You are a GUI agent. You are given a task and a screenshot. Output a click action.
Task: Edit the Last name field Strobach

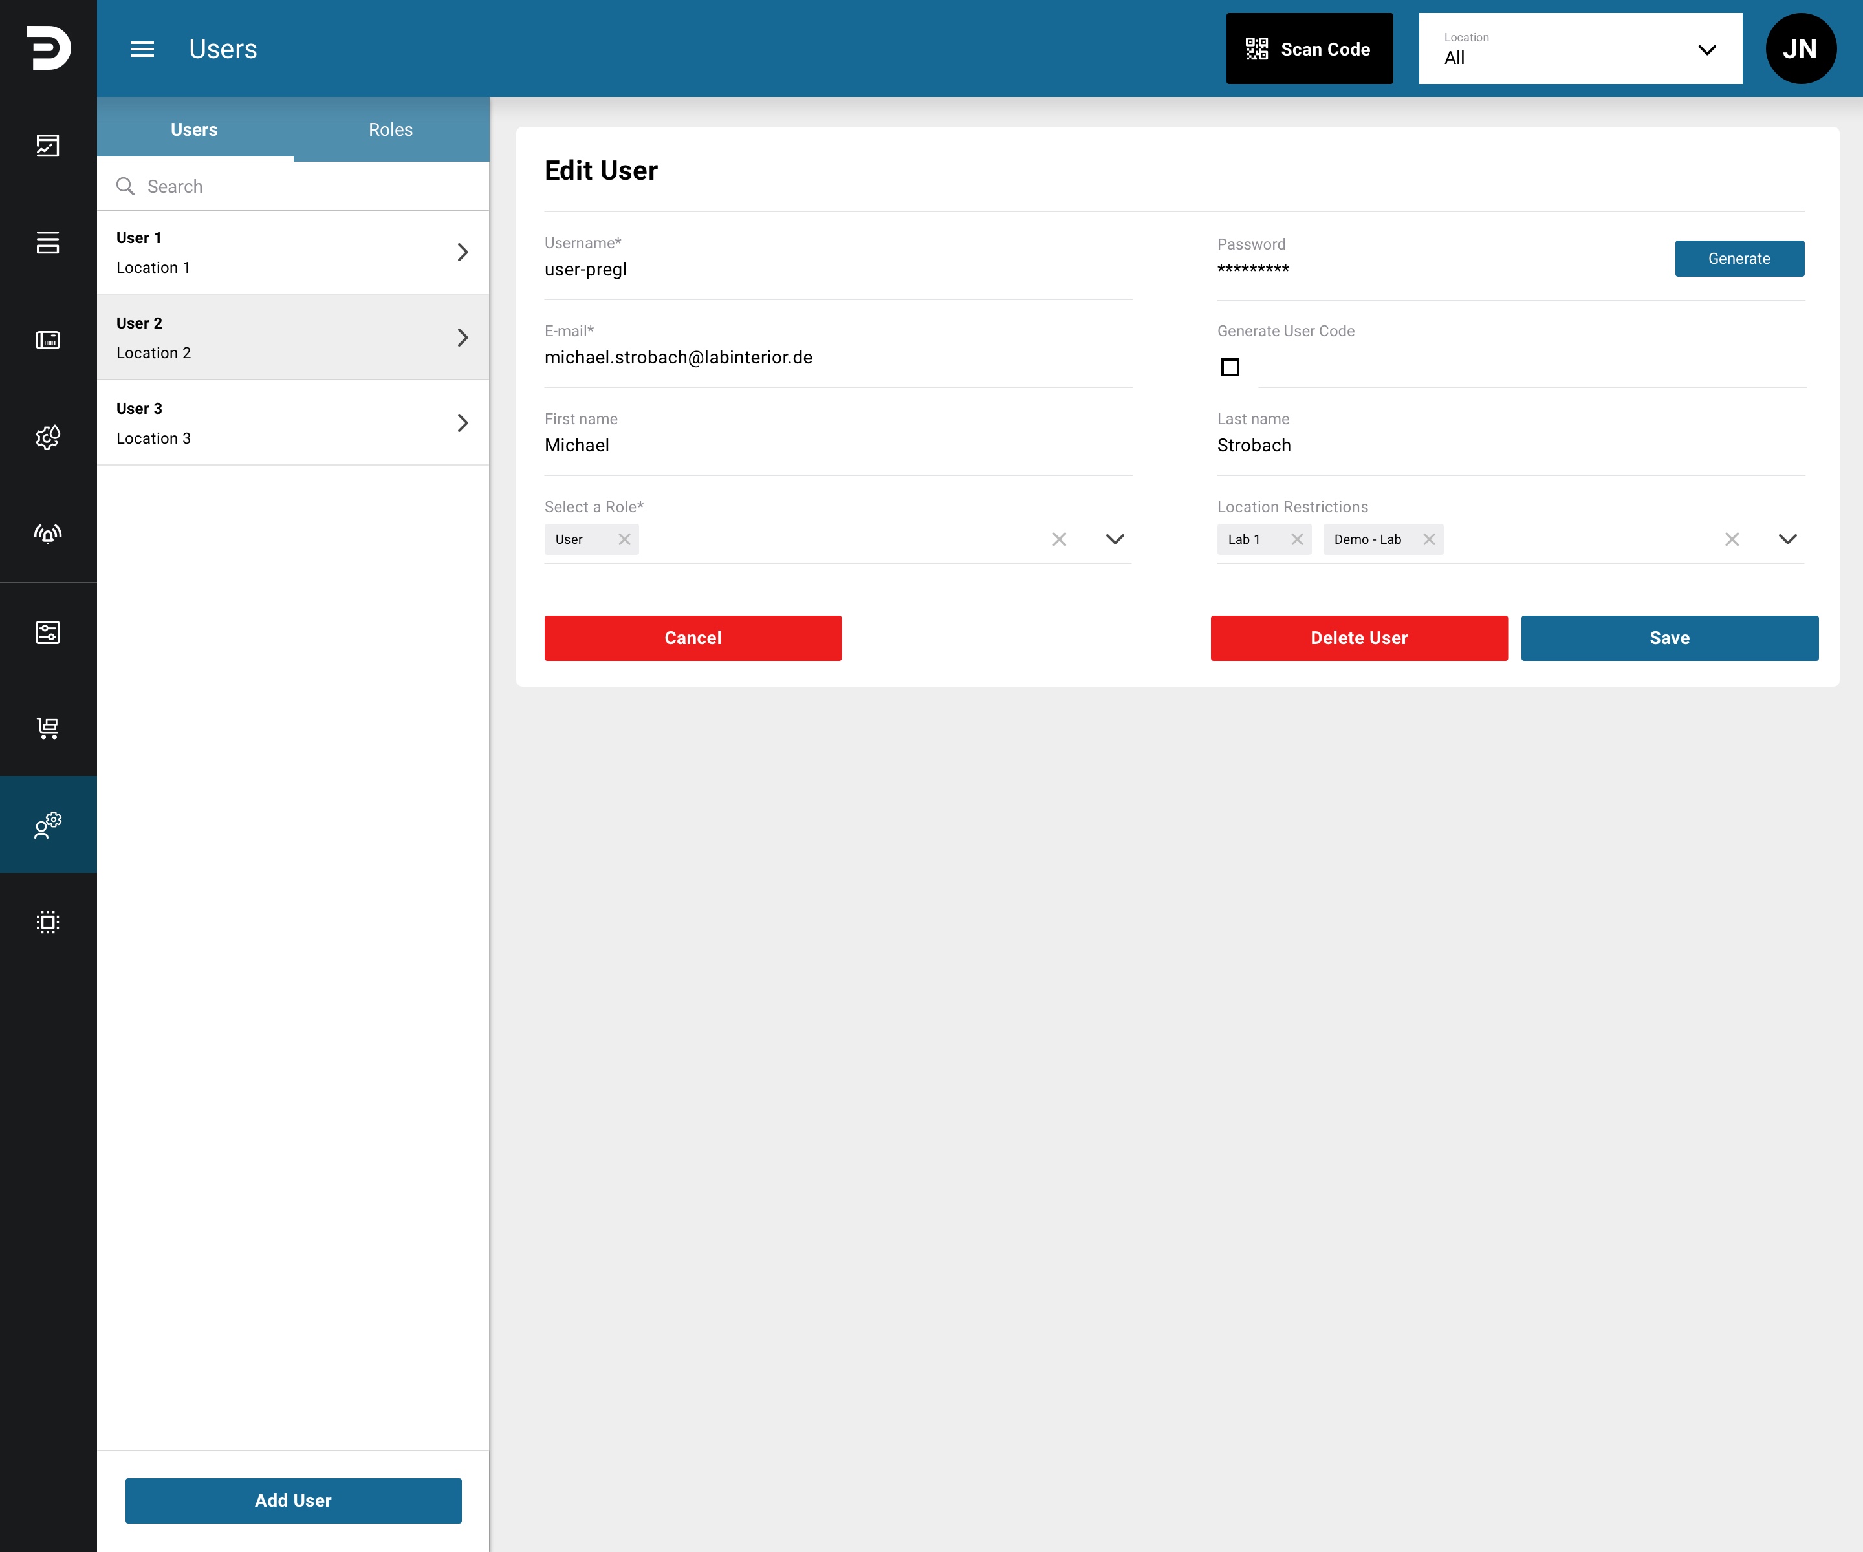(1511, 445)
